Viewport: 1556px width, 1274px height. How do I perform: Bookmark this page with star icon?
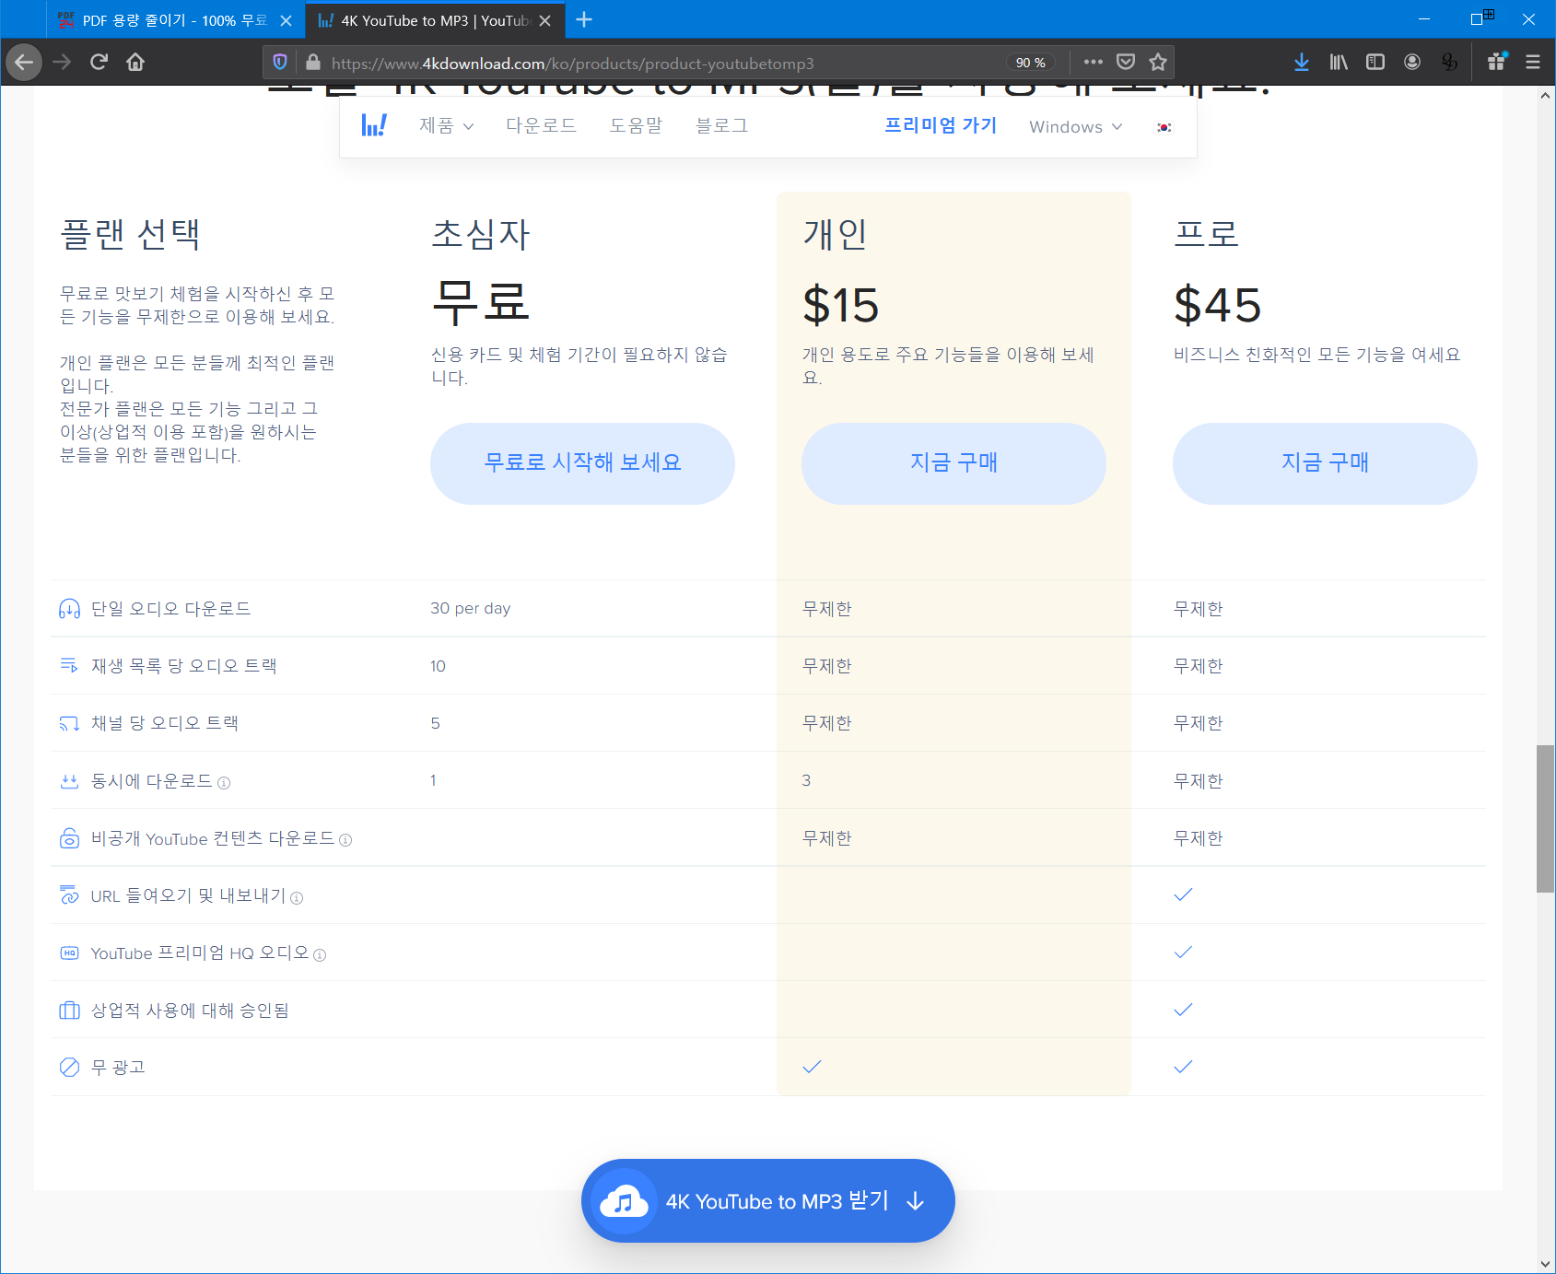pyautogui.click(x=1158, y=62)
